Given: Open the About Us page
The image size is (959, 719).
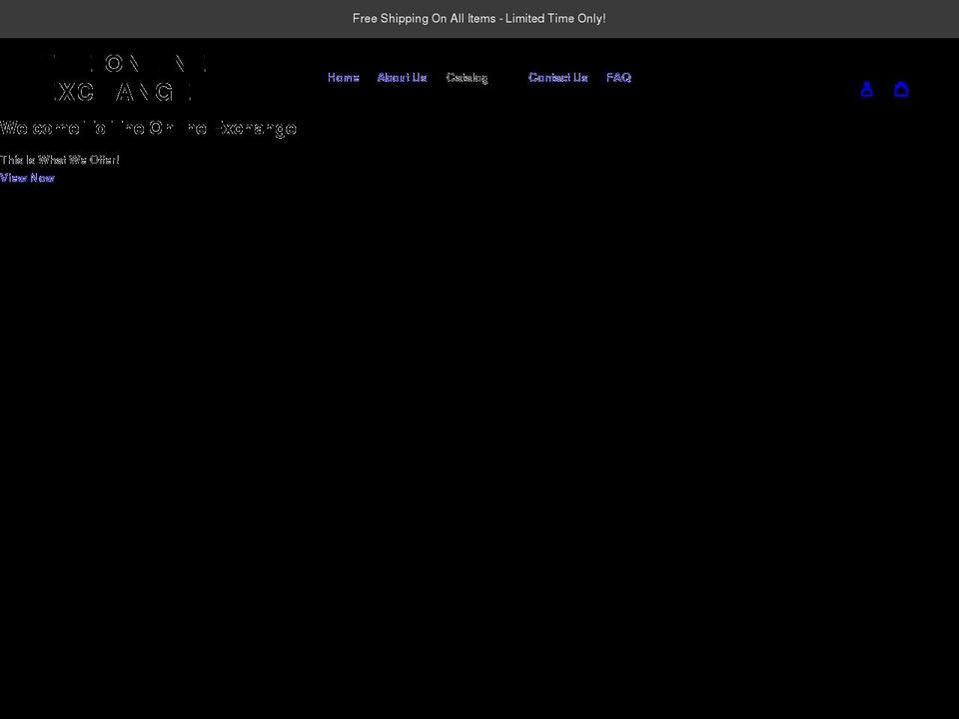Looking at the screenshot, I should 402,78.
